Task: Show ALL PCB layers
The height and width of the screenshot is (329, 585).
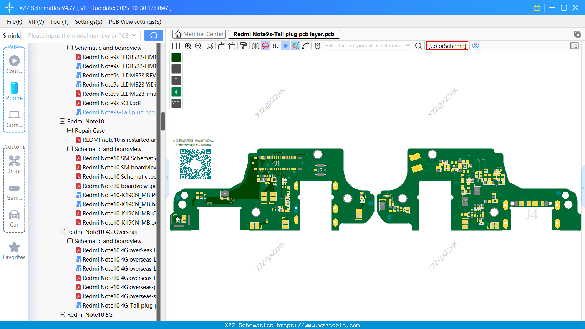Action: 176,104
